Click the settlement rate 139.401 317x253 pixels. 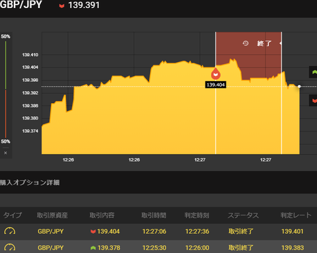[293, 231]
